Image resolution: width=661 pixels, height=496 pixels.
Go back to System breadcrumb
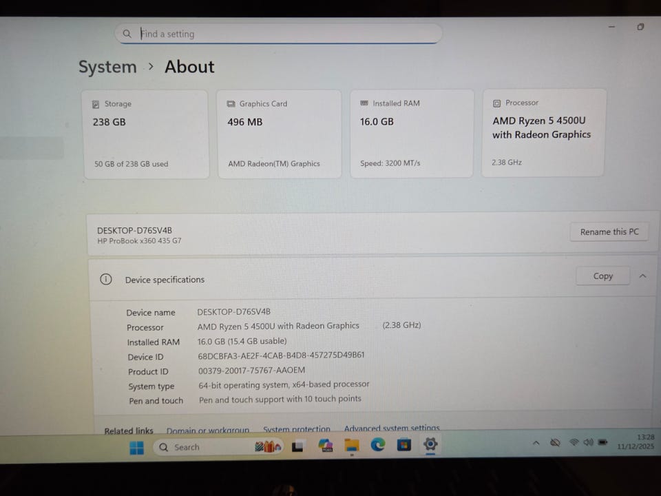[108, 67]
